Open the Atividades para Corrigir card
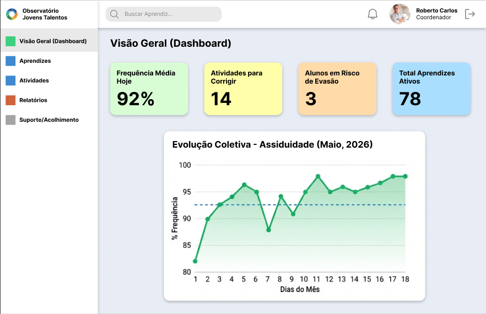 point(244,89)
